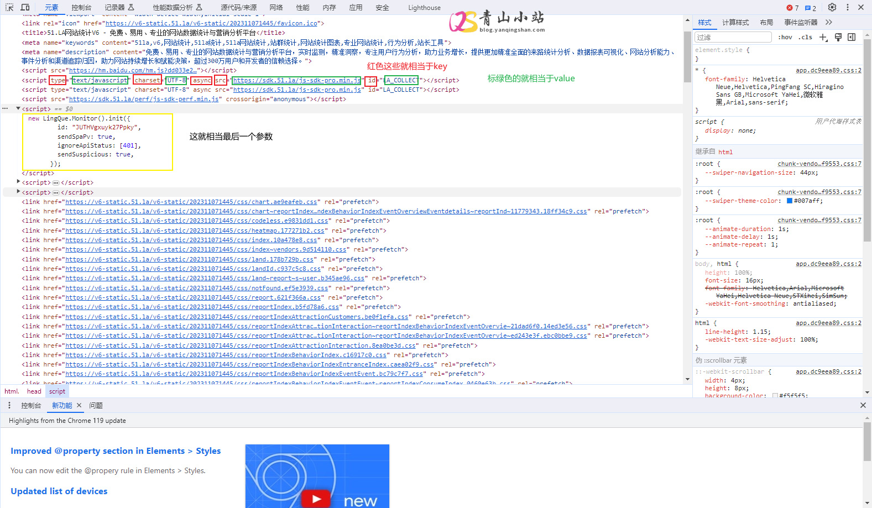Open the 安全 tab
Image resolution: width=872 pixels, height=508 pixels.
[x=382, y=8]
